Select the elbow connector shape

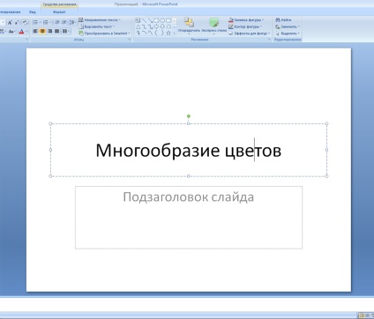pyautogui.click(x=144, y=26)
